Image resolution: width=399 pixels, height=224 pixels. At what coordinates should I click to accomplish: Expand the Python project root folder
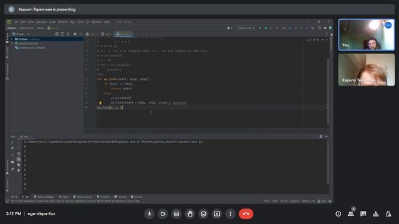point(12,39)
